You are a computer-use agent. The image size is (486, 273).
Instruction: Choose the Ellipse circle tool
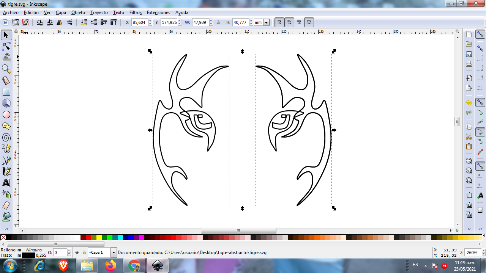pos(6,115)
